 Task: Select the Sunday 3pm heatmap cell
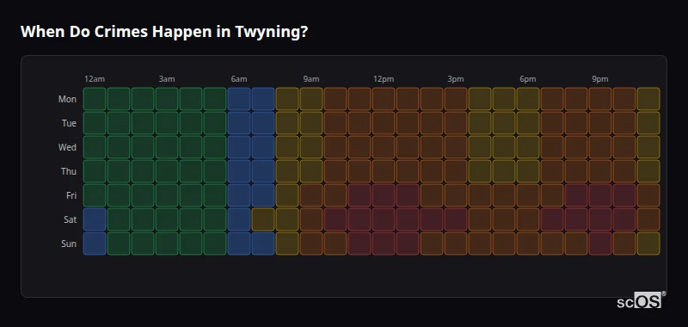(456, 244)
